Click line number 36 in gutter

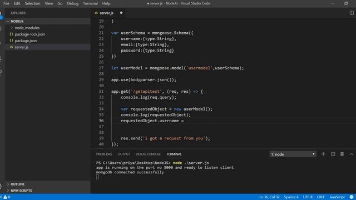point(101,121)
